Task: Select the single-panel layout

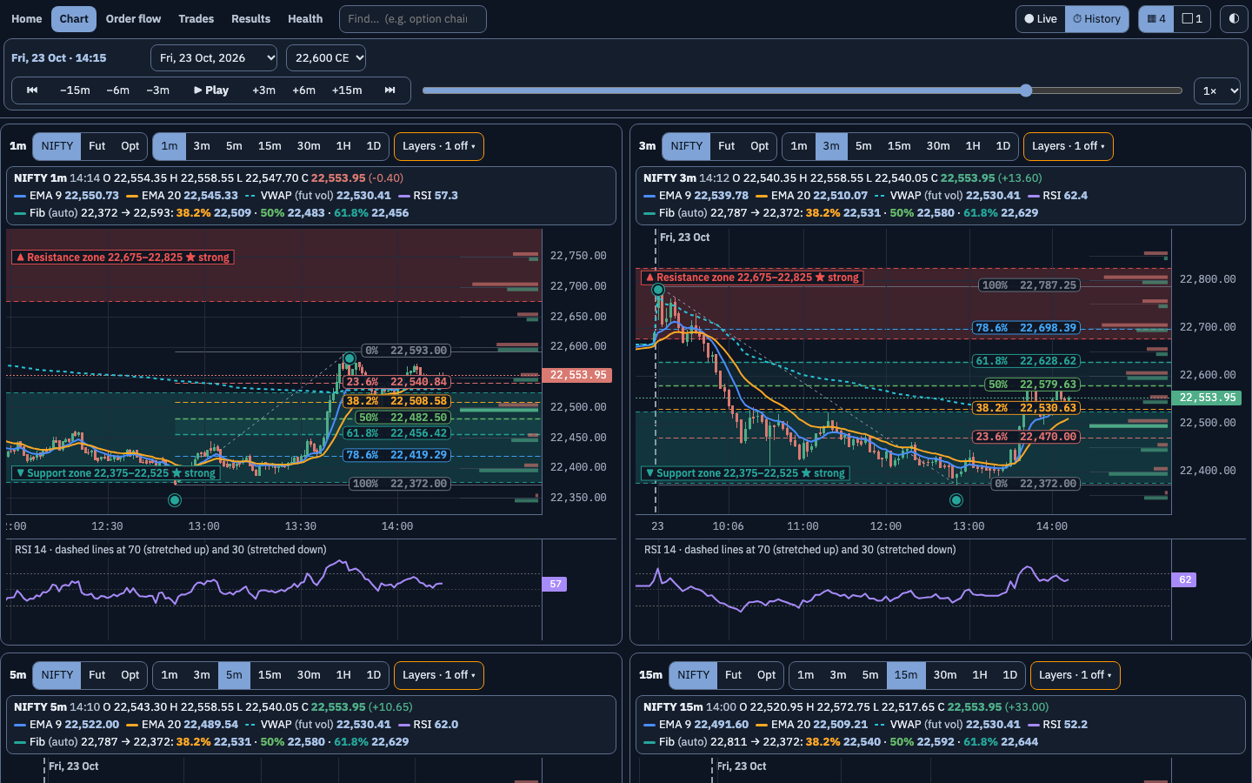Action: [x=1192, y=19]
